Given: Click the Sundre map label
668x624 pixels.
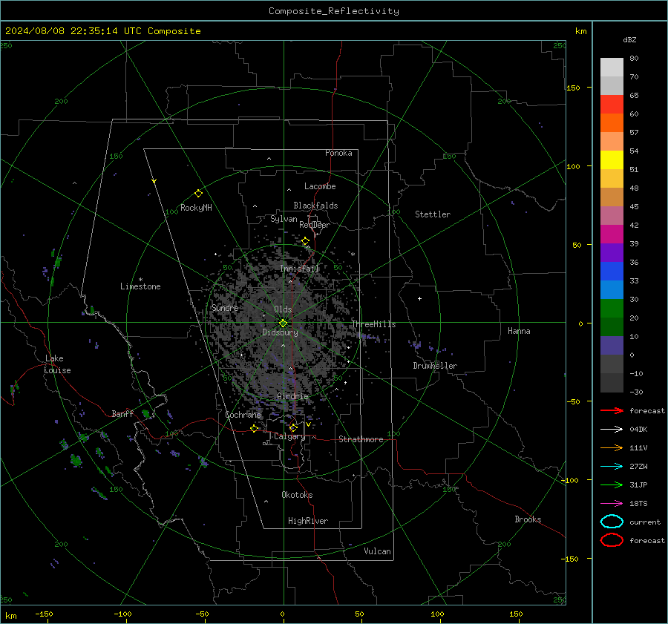Looking at the screenshot, I should [225, 308].
